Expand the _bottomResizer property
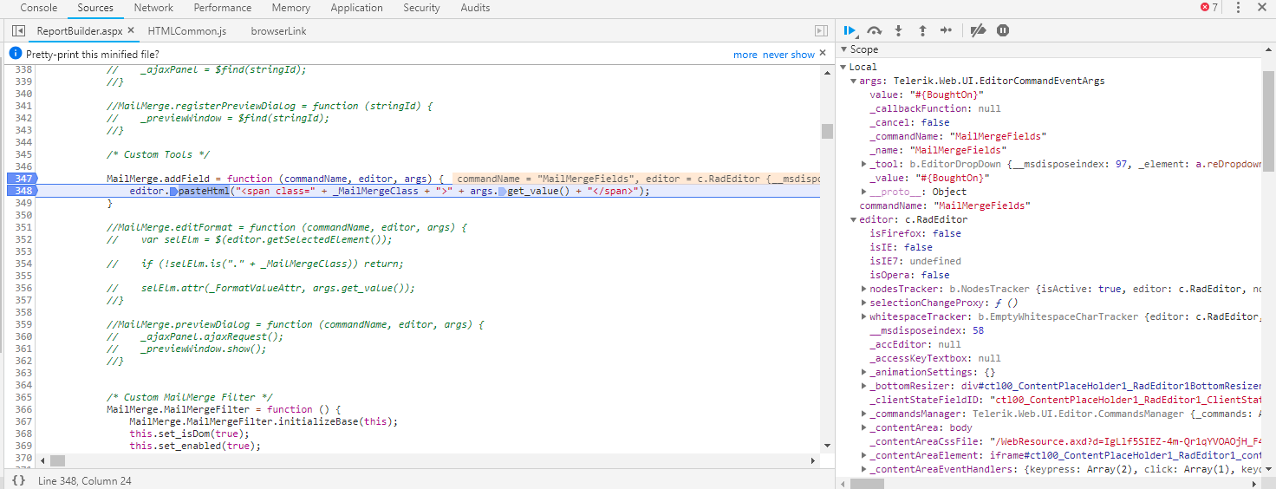 (x=864, y=386)
